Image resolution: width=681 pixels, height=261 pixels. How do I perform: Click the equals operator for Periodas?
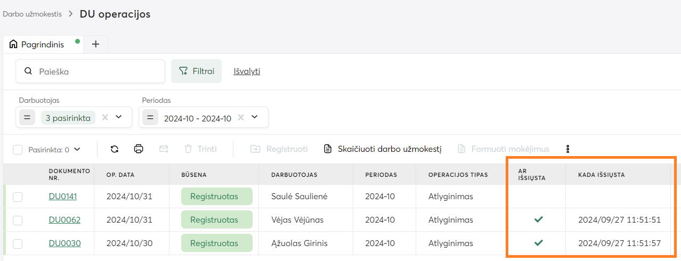coord(150,117)
